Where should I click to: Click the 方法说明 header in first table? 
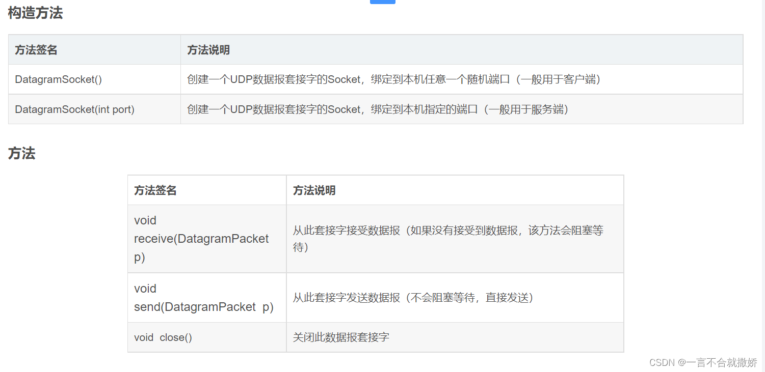(208, 50)
